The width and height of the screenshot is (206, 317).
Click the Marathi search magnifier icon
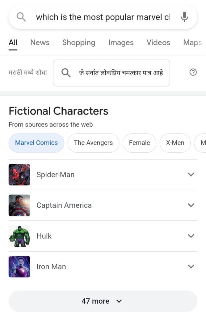[x=66, y=72]
